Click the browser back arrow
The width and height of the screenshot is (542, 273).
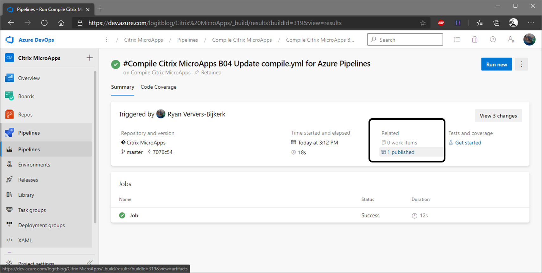[11, 23]
